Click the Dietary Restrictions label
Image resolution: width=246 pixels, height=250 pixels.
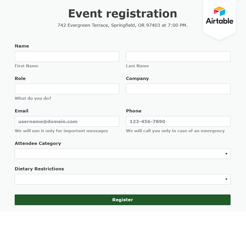coord(39,169)
